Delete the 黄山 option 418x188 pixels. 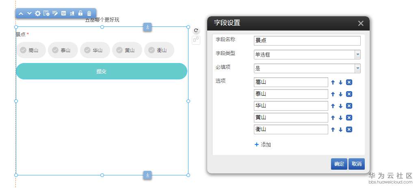(349, 118)
